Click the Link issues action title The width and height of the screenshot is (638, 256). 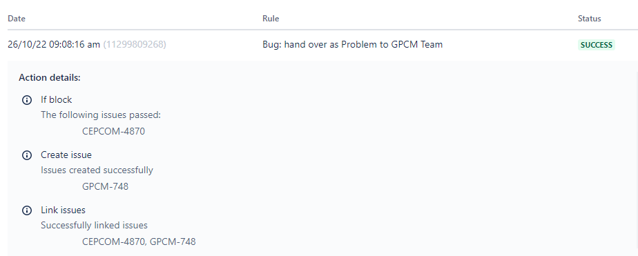[63, 210]
